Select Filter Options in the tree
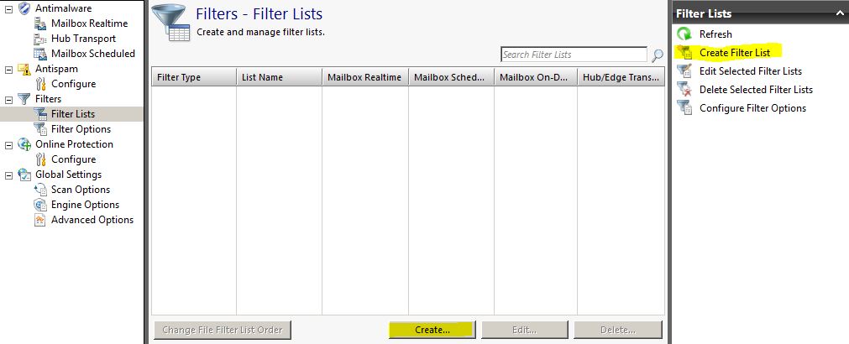The height and width of the screenshot is (344, 849). click(81, 129)
